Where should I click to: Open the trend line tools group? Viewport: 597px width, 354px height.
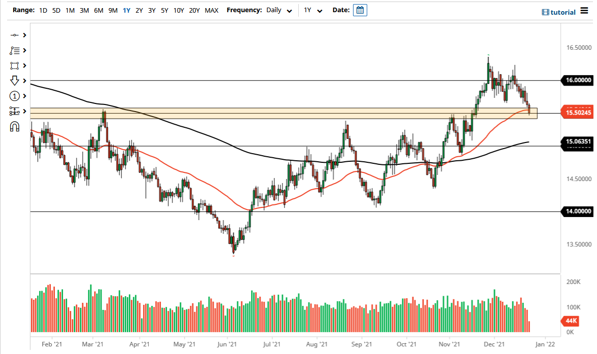click(15, 50)
